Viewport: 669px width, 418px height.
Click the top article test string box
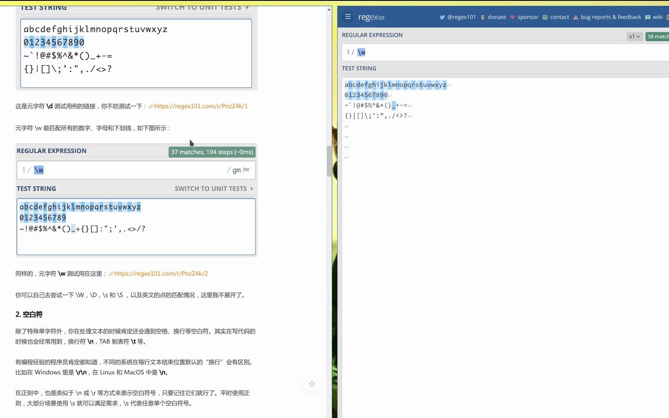click(136, 53)
